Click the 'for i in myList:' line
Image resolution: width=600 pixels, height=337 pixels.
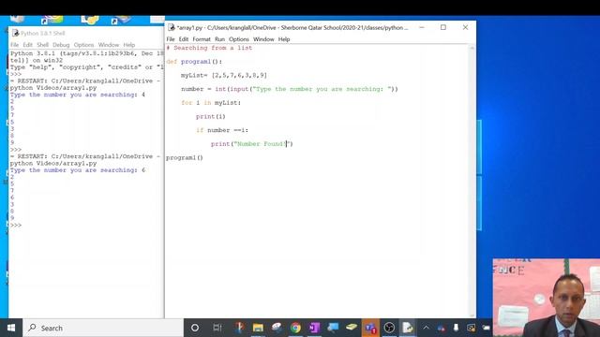[211, 103]
